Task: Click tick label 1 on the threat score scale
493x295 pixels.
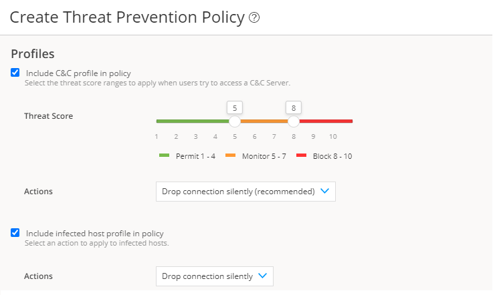Action: click(x=157, y=136)
